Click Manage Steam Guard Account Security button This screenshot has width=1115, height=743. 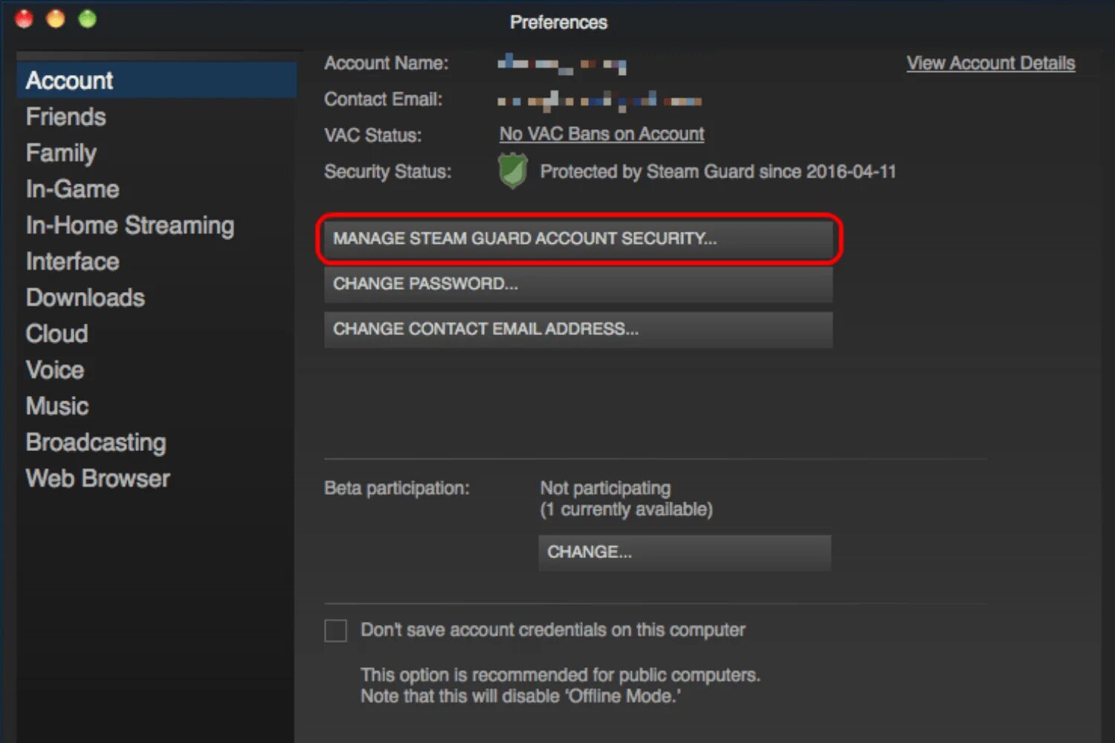578,239
